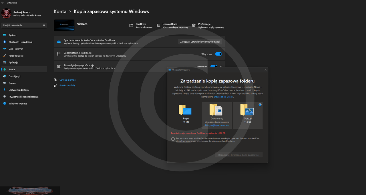Click the Windows Update icon in the sidebar
Image resolution: width=366 pixels, height=195 pixels.
[x=5, y=104]
